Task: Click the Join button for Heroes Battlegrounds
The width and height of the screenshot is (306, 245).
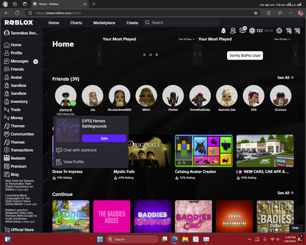Action: pos(104,138)
